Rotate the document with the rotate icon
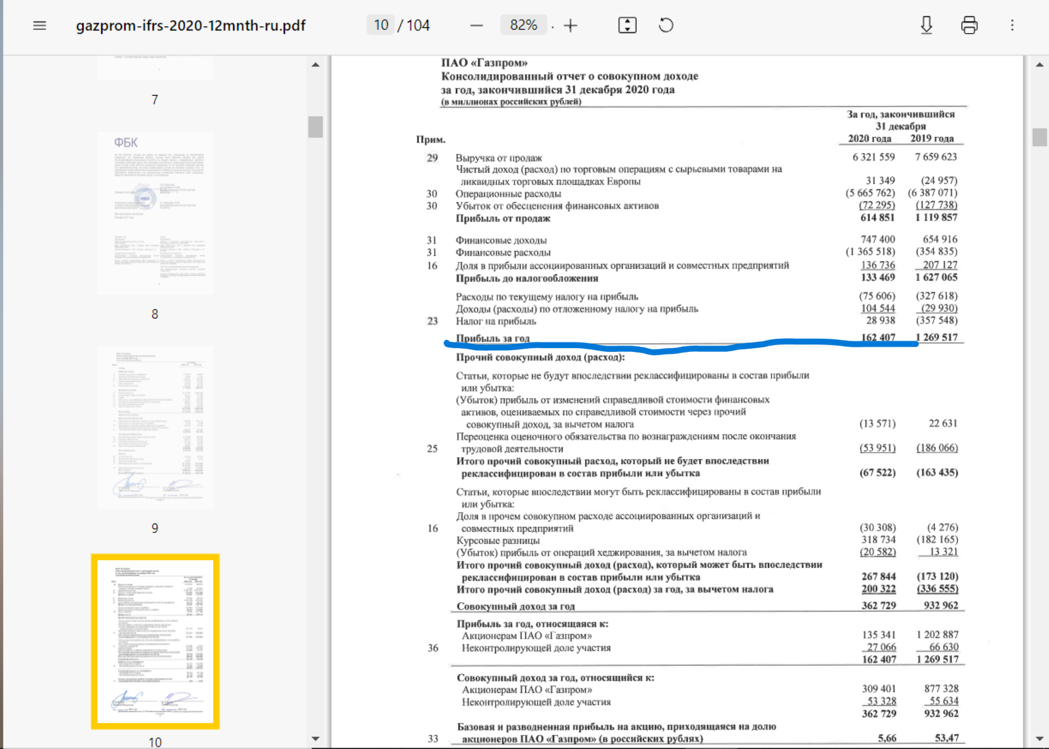Screen dimensions: 1049x749 [666, 25]
